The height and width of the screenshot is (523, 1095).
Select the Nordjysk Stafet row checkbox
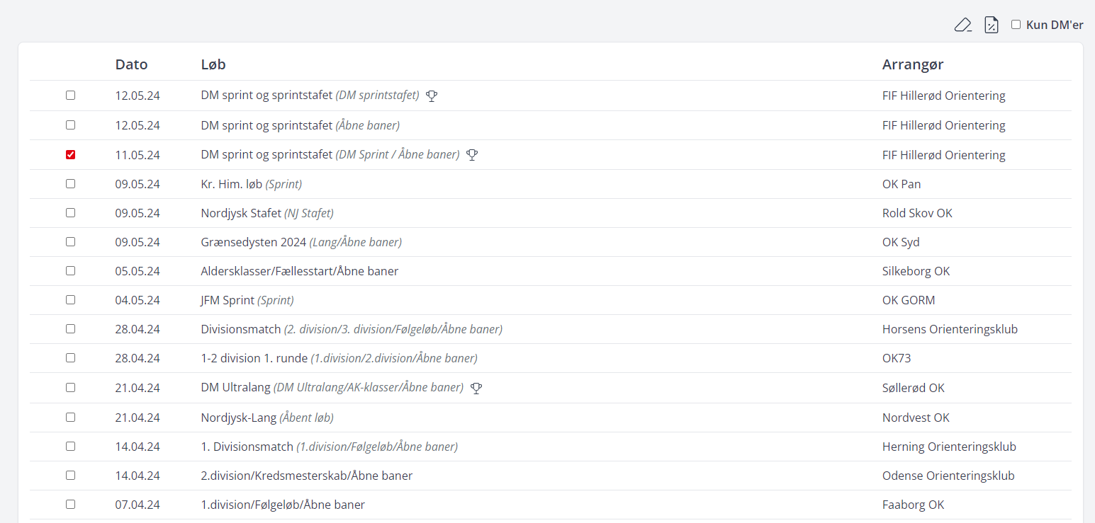click(70, 213)
